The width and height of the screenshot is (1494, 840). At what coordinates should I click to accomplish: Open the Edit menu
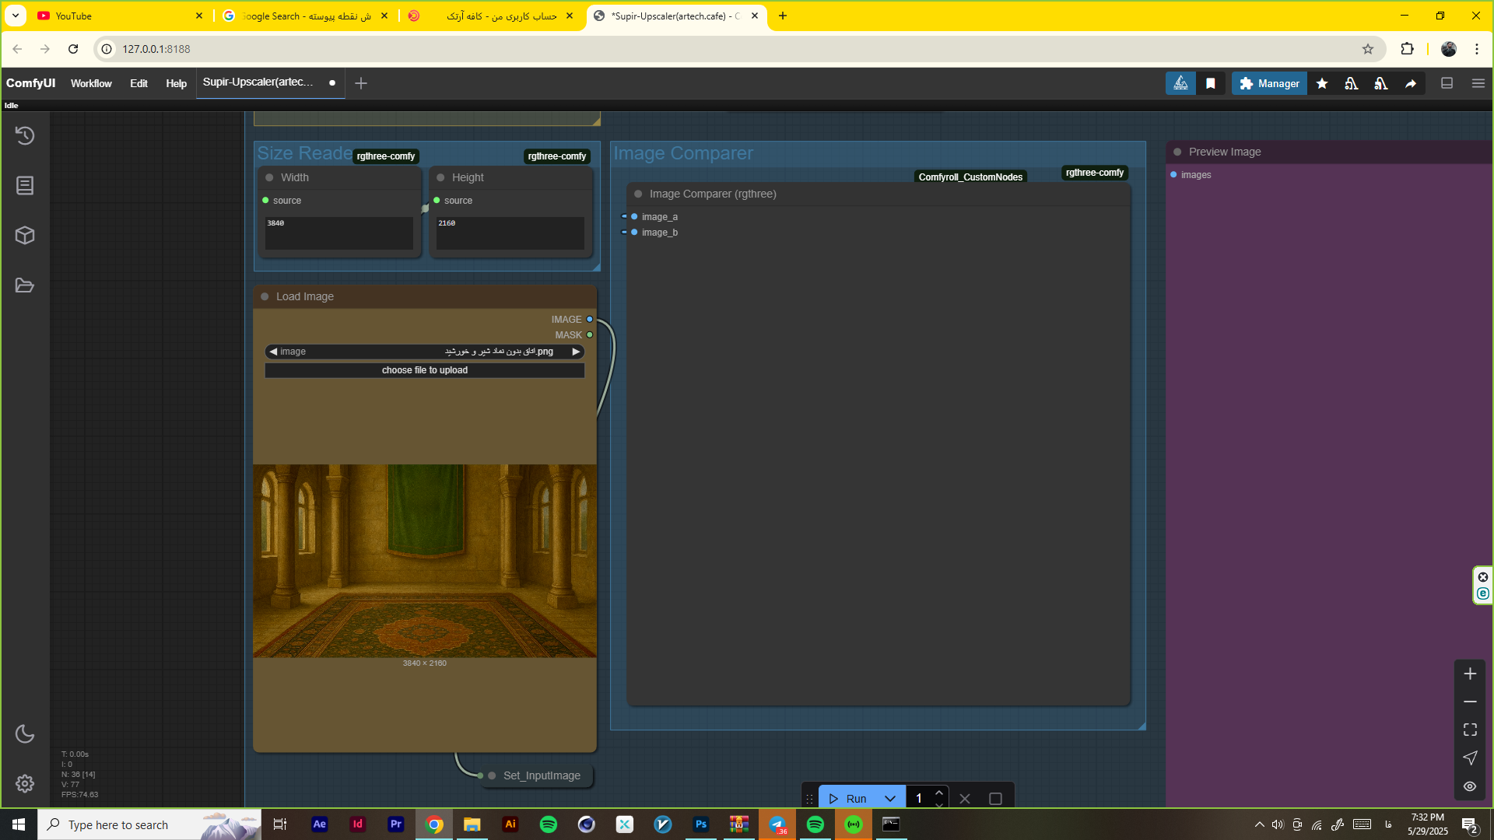(x=139, y=83)
